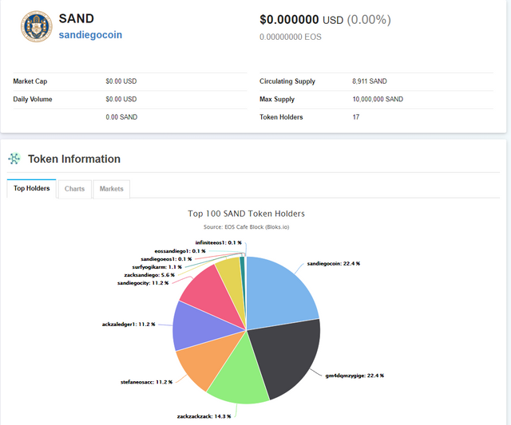Click the Top 100 SAND Token Holders title

(247, 214)
